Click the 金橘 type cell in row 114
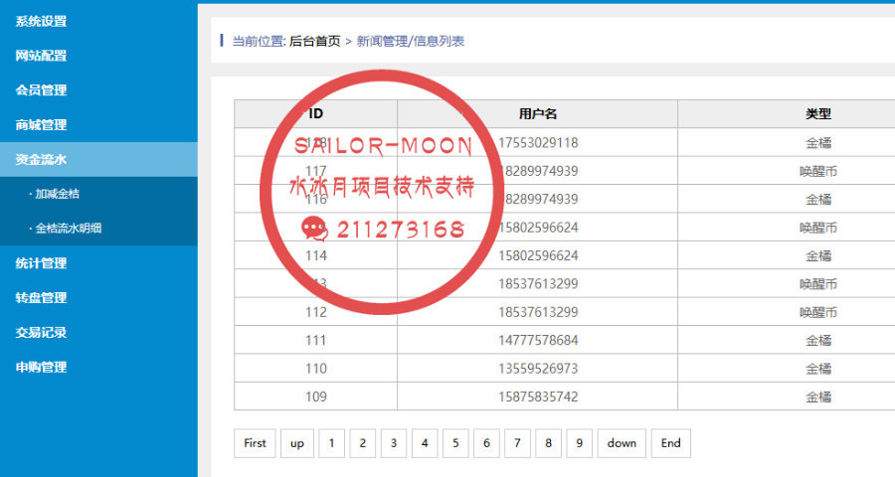895x477 pixels. 818,255
